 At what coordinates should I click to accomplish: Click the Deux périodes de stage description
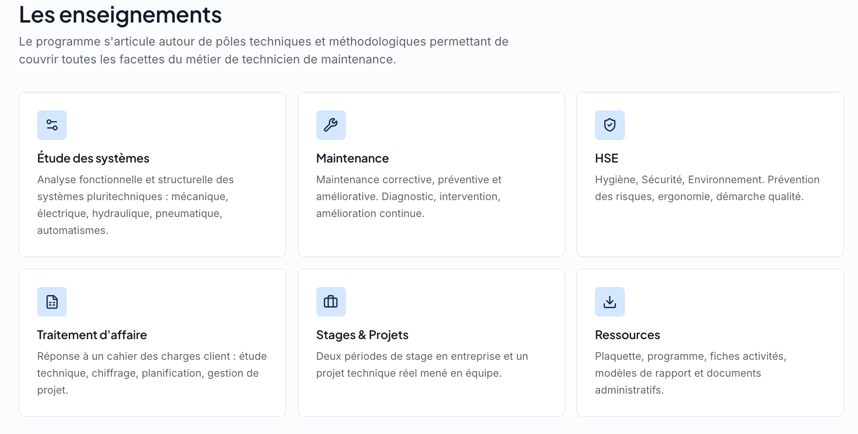[x=422, y=364]
